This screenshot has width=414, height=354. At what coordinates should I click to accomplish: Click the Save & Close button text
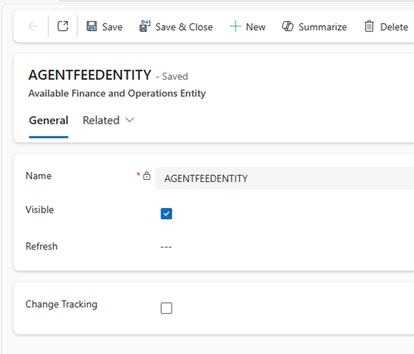pos(184,27)
